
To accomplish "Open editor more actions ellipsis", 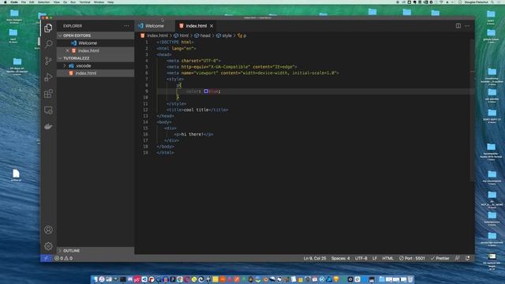I will 467,26.
